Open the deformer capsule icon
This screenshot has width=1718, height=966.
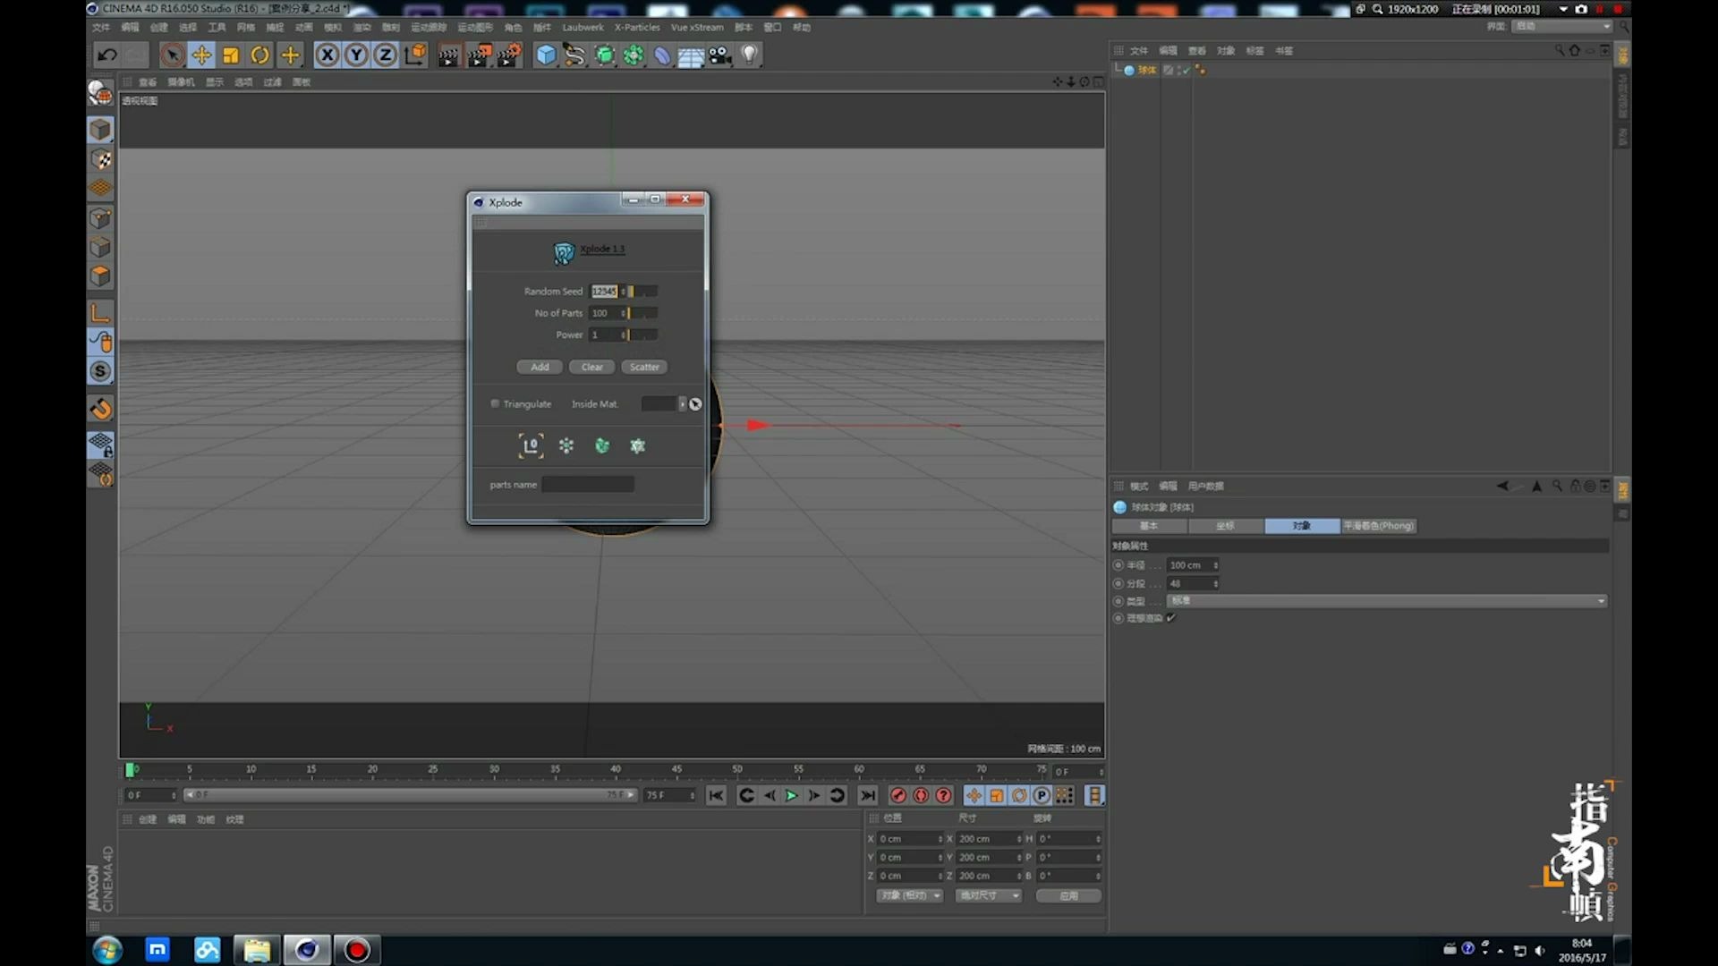click(662, 55)
